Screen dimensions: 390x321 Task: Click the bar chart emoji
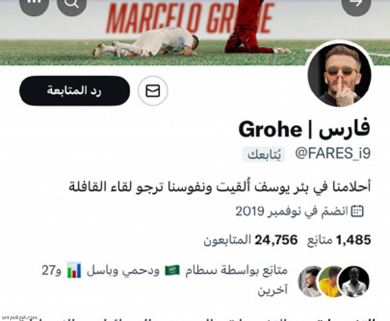[74, 270]
